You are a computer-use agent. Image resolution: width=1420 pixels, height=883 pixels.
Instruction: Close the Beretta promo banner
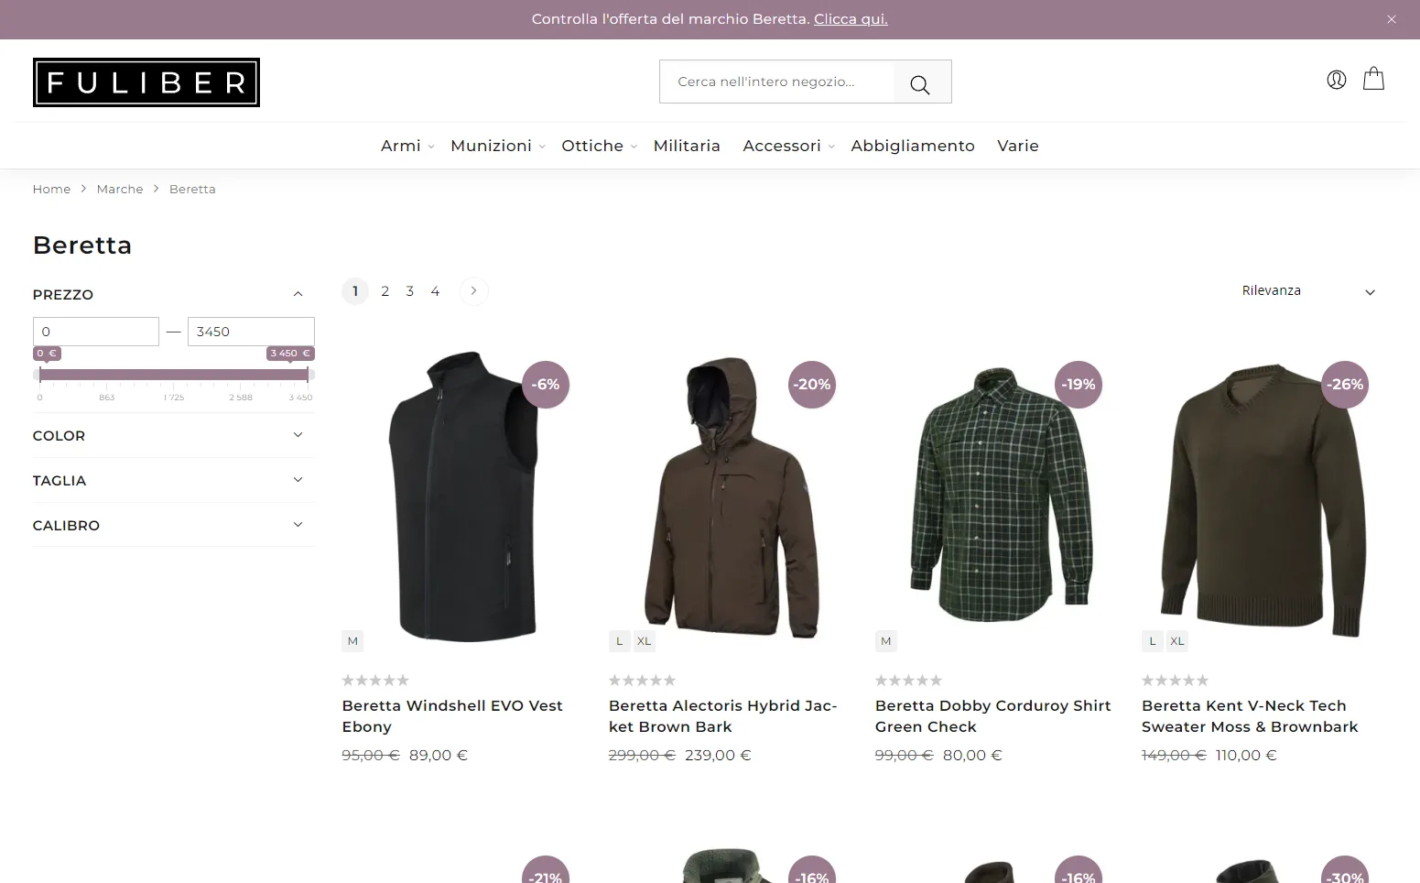click(x=1392, y=19)
